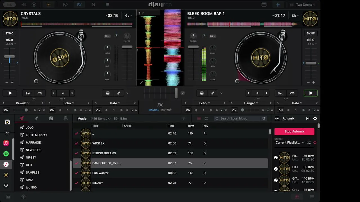Skip to next Automix track

click(307, 119)
